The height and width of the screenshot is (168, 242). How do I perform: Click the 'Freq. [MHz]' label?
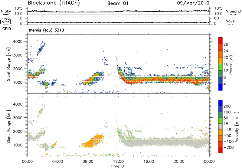tap(5, 20)
